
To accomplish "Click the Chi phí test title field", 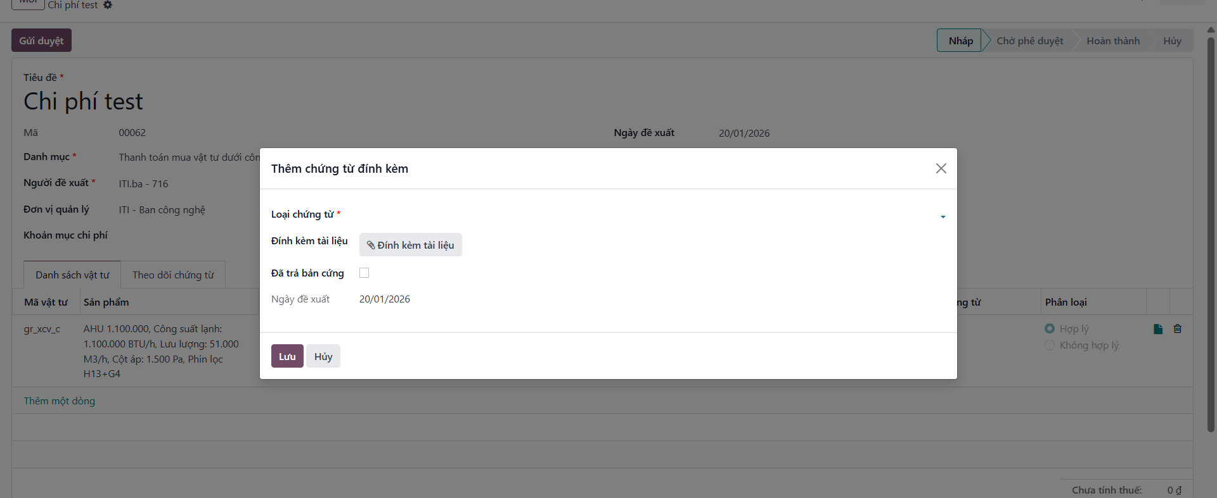I will [x=83, y=101].
